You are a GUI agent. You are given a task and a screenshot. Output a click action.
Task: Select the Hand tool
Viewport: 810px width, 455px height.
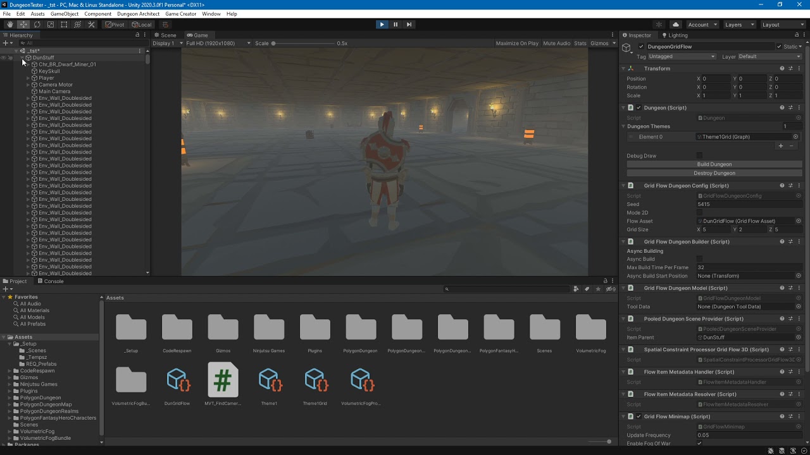[9, 25]
